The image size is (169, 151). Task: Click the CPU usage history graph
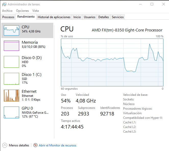pos(112,63)
